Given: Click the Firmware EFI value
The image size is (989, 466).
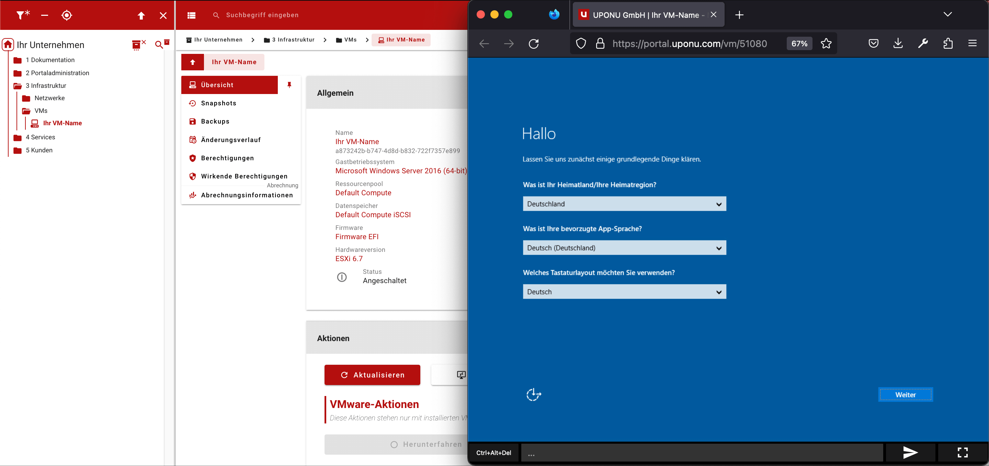Looking at the screenshot, I should (x=357, y=237).
